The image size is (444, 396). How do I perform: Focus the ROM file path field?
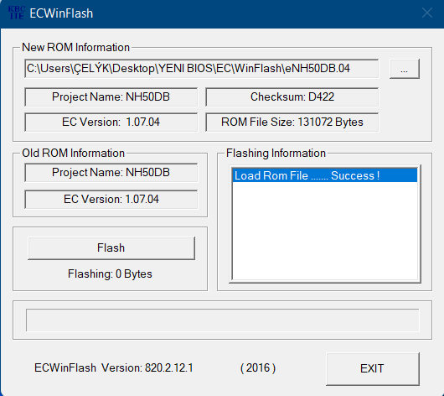point(201,69)
